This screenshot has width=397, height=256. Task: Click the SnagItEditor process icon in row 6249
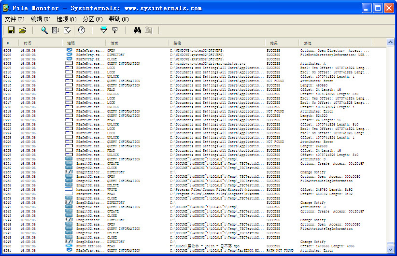click(69, 242)
